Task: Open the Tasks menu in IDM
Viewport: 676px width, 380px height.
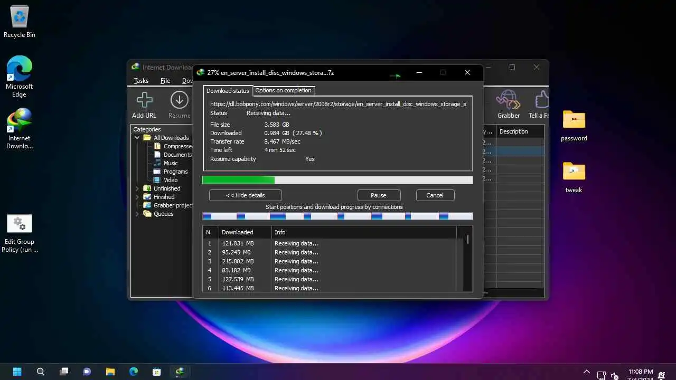Action: tap(141, 81)
